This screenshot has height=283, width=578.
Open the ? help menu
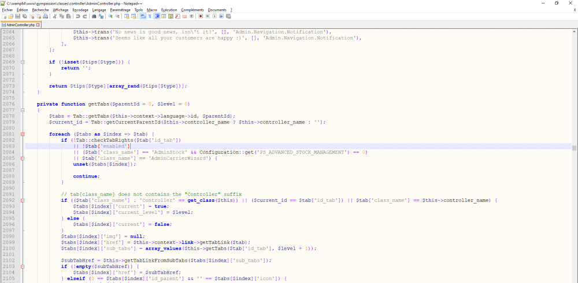pos(232,10)
